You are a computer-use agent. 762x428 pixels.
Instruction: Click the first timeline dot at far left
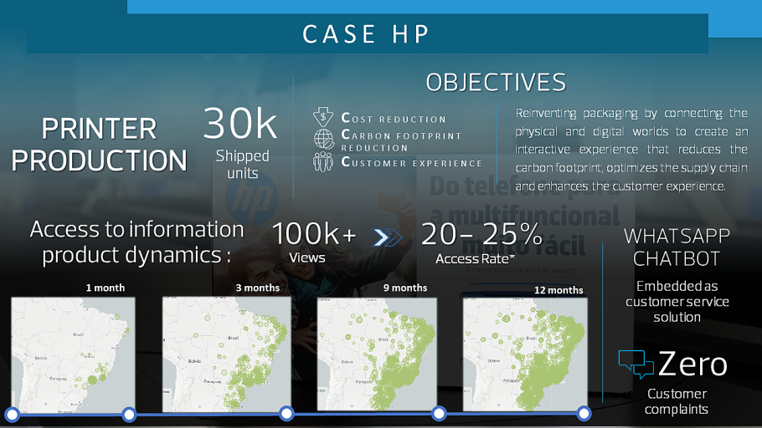(x=13, y=415)
